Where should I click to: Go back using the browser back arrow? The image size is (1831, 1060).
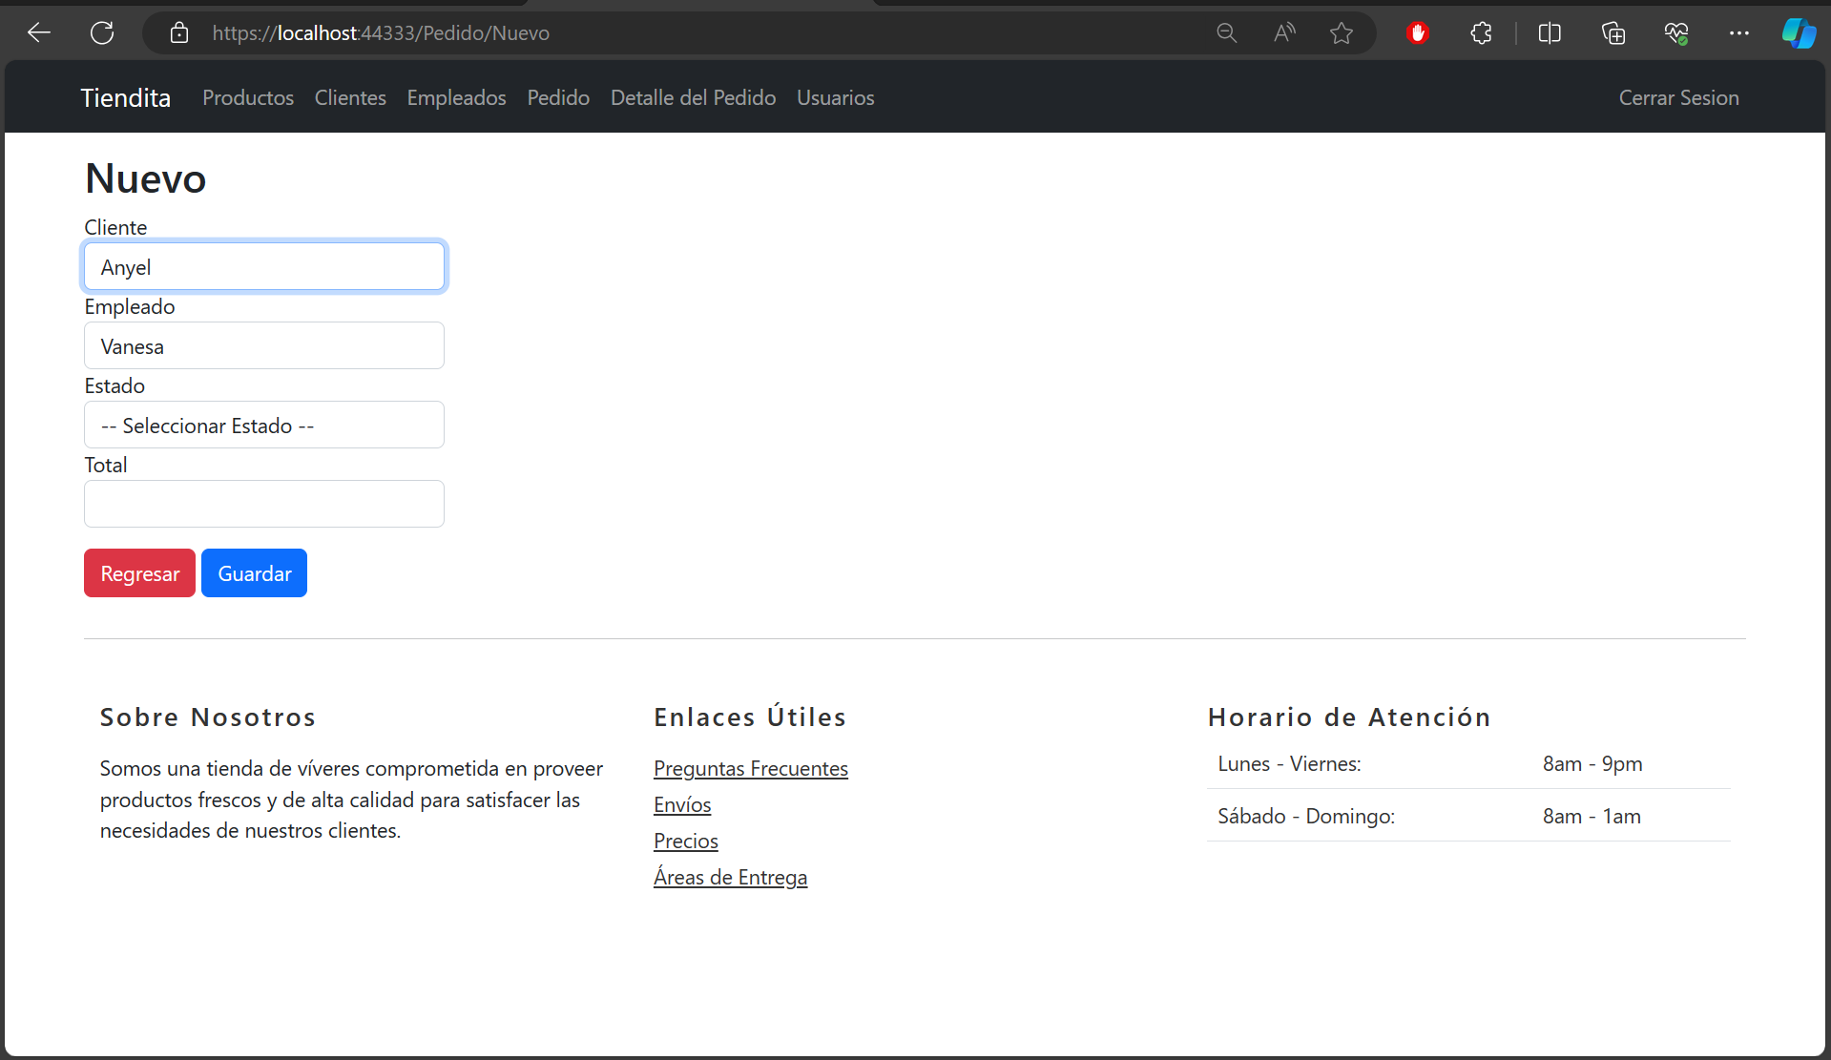click(39, 33)
